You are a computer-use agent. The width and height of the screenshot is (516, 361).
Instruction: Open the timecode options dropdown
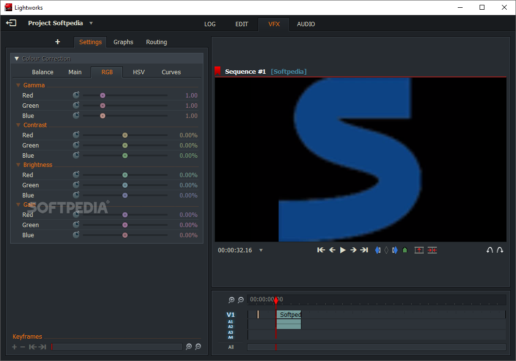click(261, 250)
